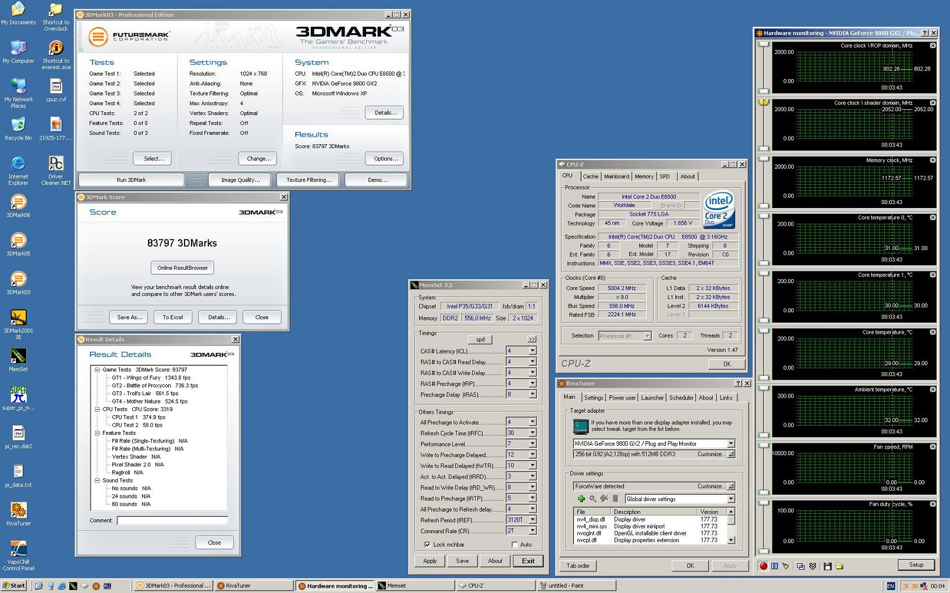950x593 pixels.
Task: Click the trash icon in RivaTuner driver settings
Action: (x=615, y=499)
